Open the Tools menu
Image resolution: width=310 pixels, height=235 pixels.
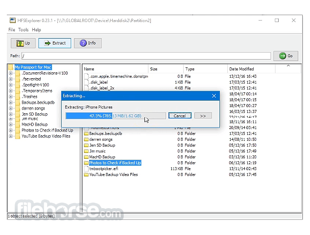(x=24, y=30)
